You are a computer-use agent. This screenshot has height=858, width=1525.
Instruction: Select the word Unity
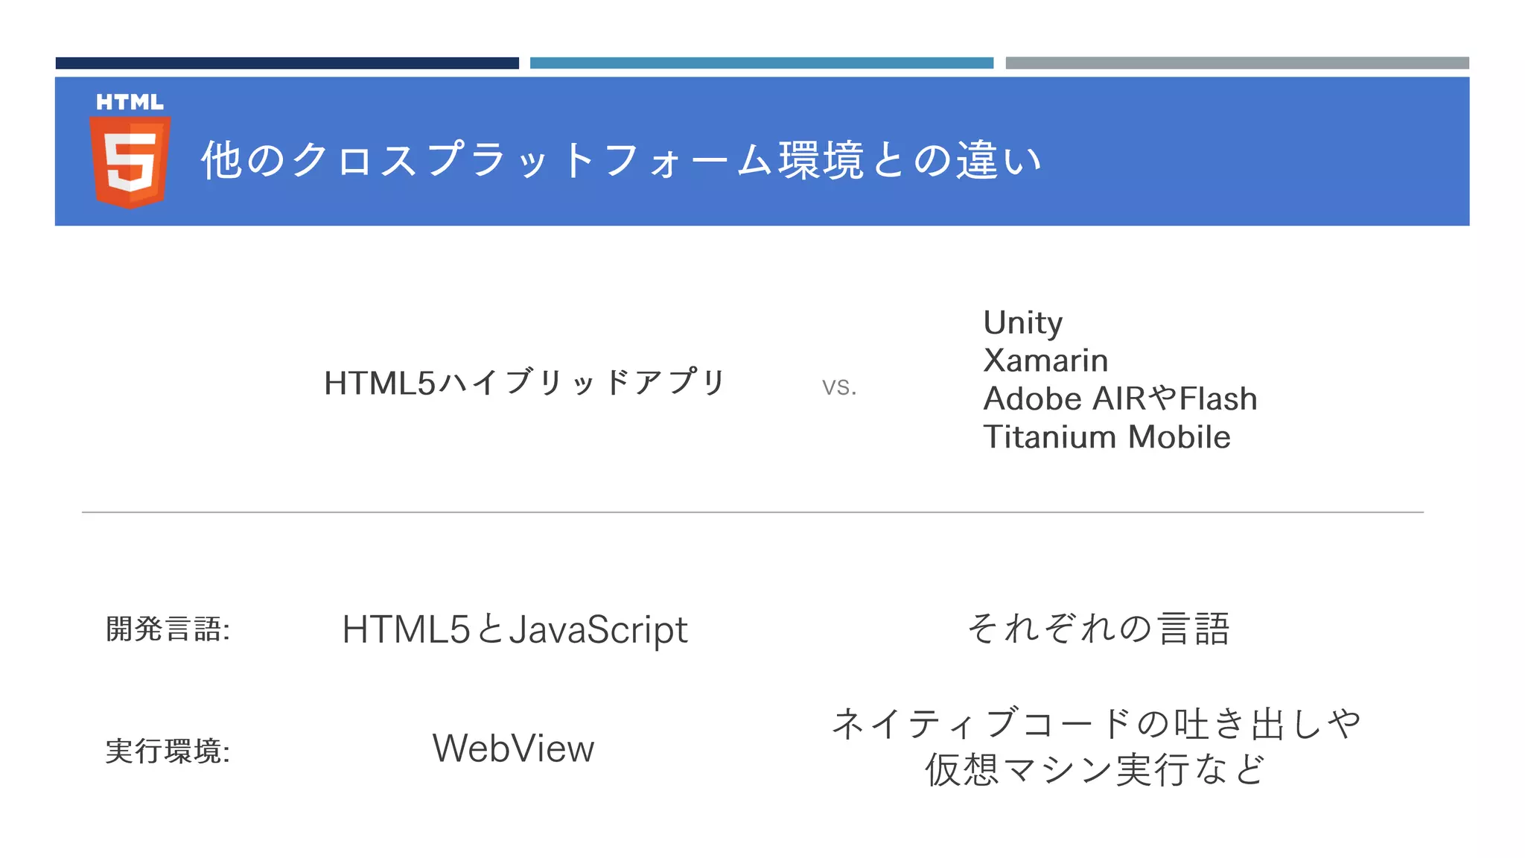(1023, 323)
